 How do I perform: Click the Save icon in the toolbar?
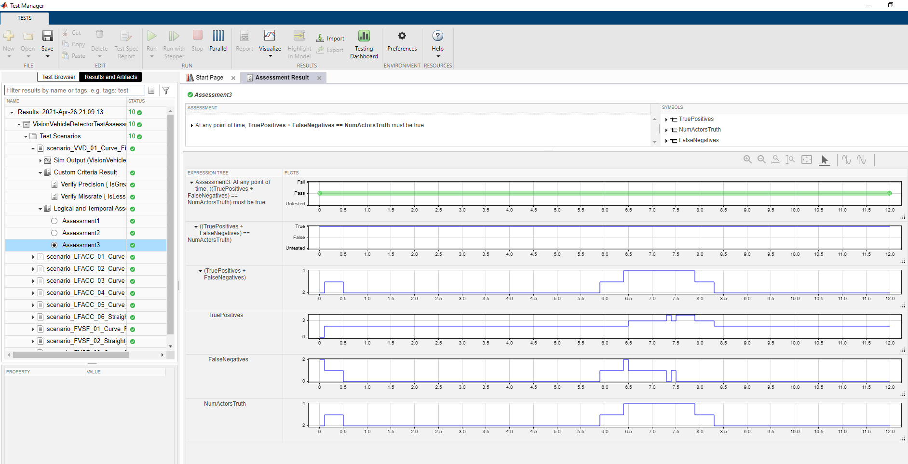pos(47,36)
